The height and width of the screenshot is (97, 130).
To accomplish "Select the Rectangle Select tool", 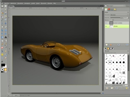I will (x=2, y=6).
